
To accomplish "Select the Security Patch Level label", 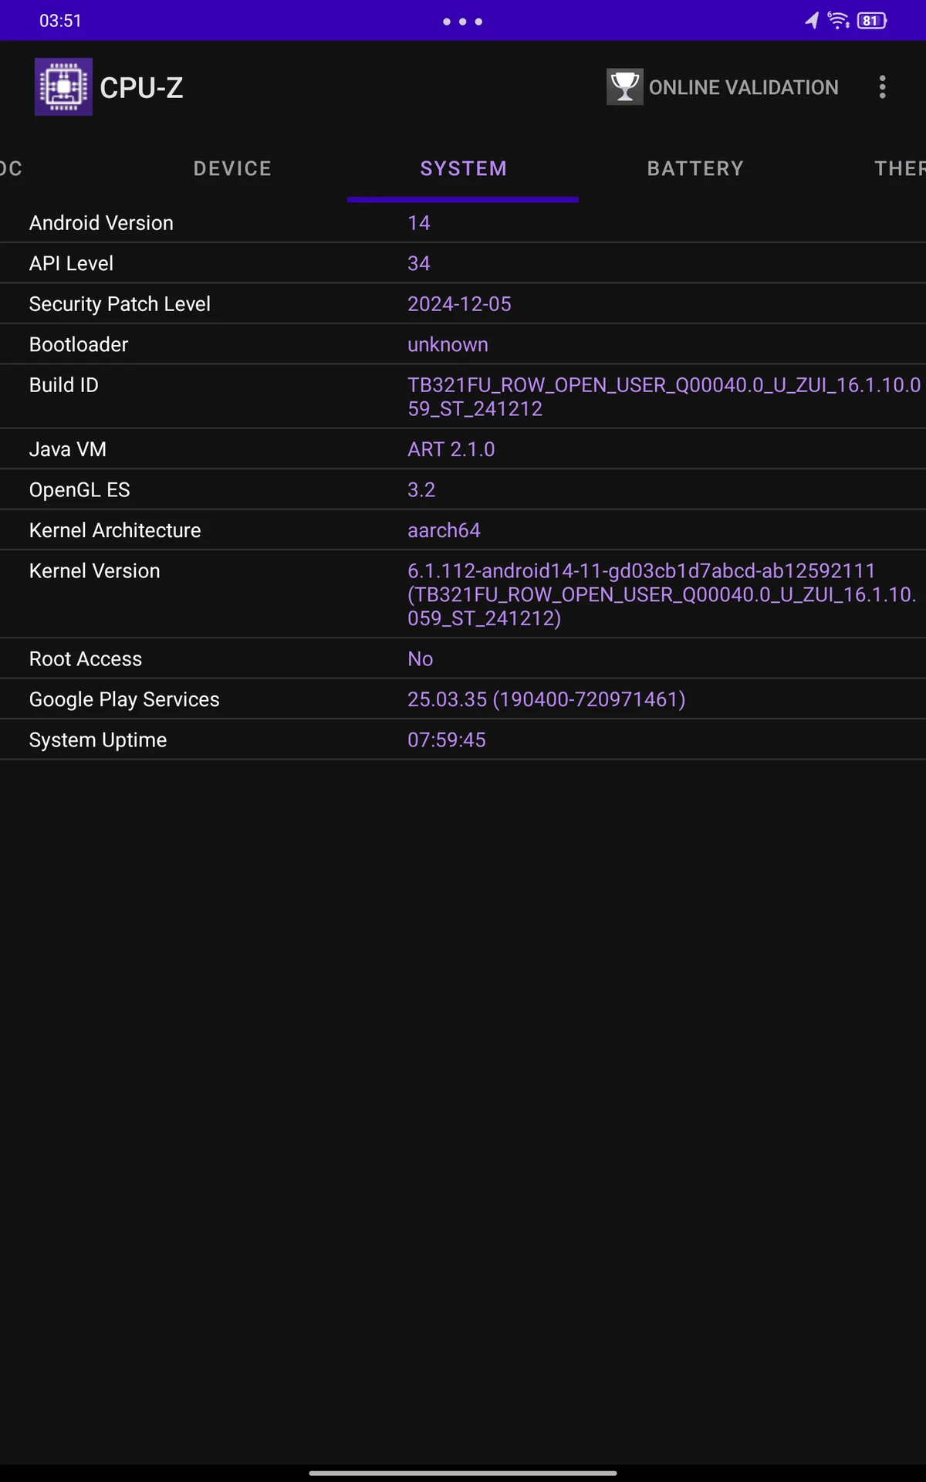I will pos(120,304).
